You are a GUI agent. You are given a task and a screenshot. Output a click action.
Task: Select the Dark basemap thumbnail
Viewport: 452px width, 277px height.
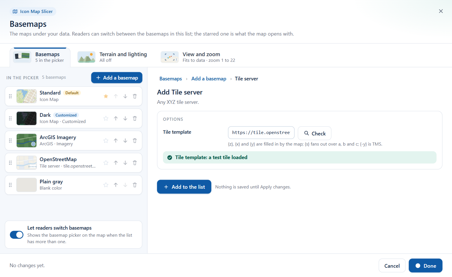(x=27, y=118)
